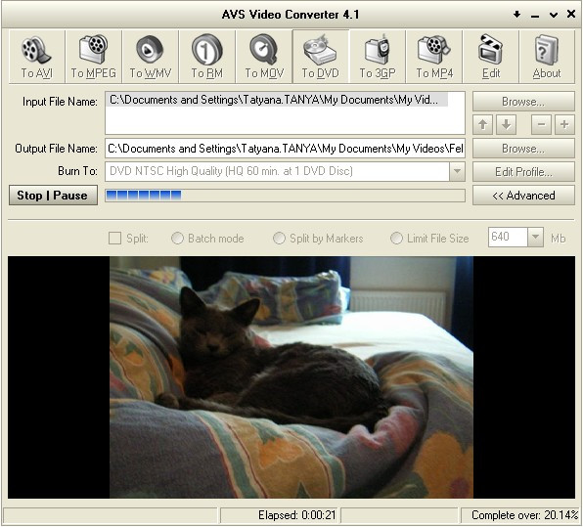Minimize the AVS Video Converter window
The image size is (583, 527).
535,16
